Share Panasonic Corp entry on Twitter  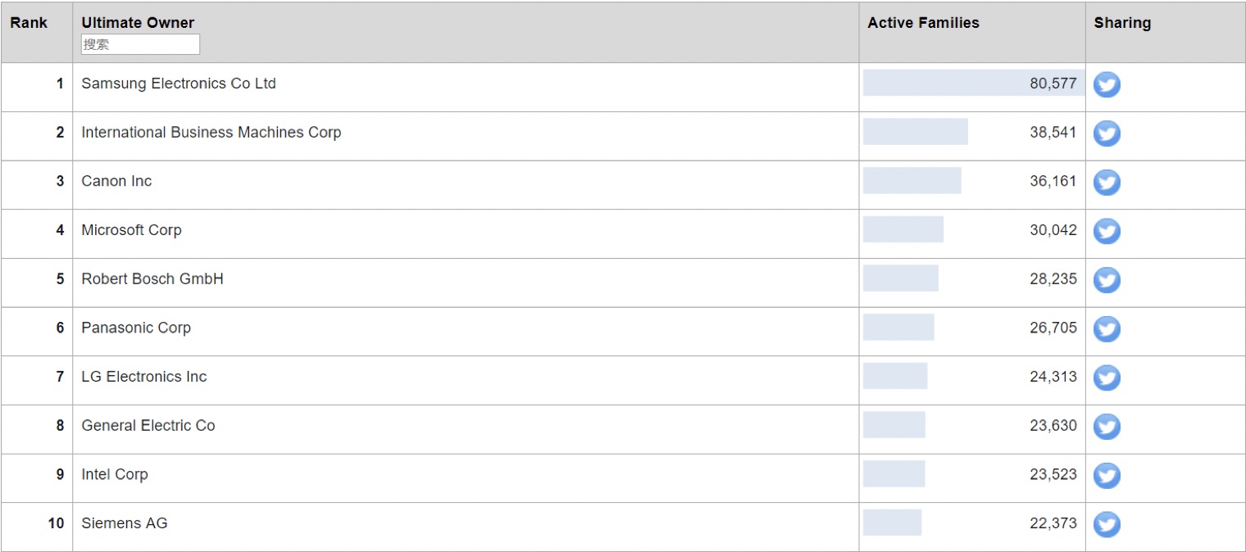click(x=1107, y=328)
